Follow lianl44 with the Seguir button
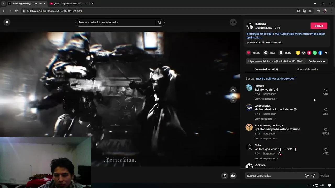This screenshot has height=188, width=335. (319, 26)
